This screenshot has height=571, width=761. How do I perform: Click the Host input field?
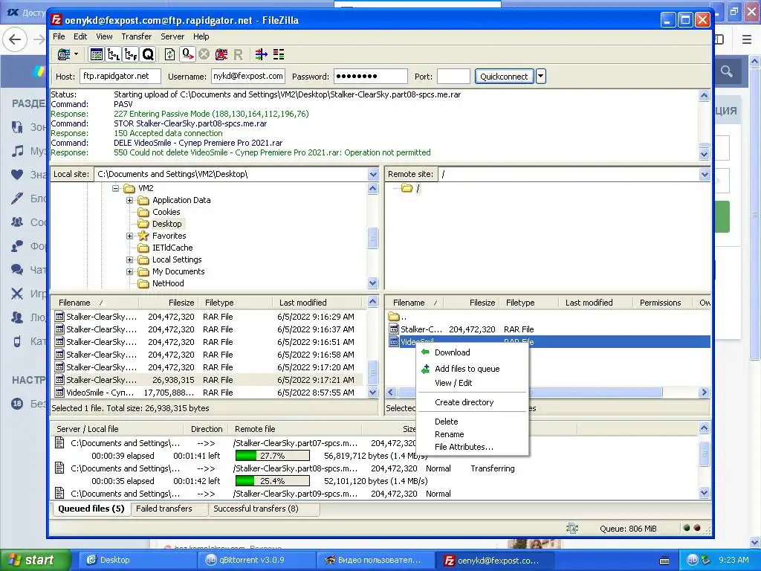coord(120,77)
